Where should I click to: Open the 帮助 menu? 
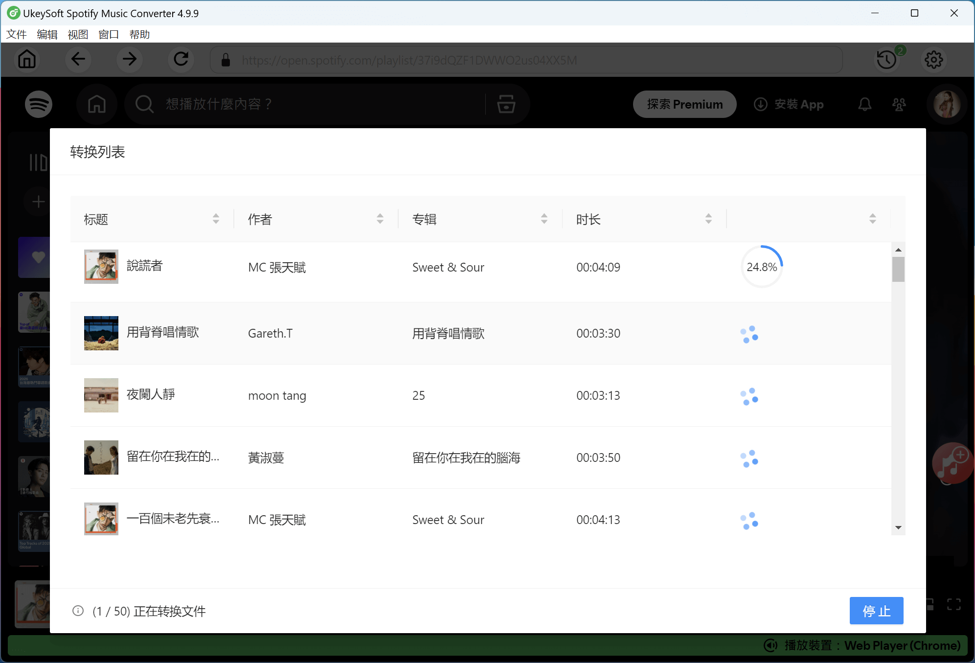139,34
